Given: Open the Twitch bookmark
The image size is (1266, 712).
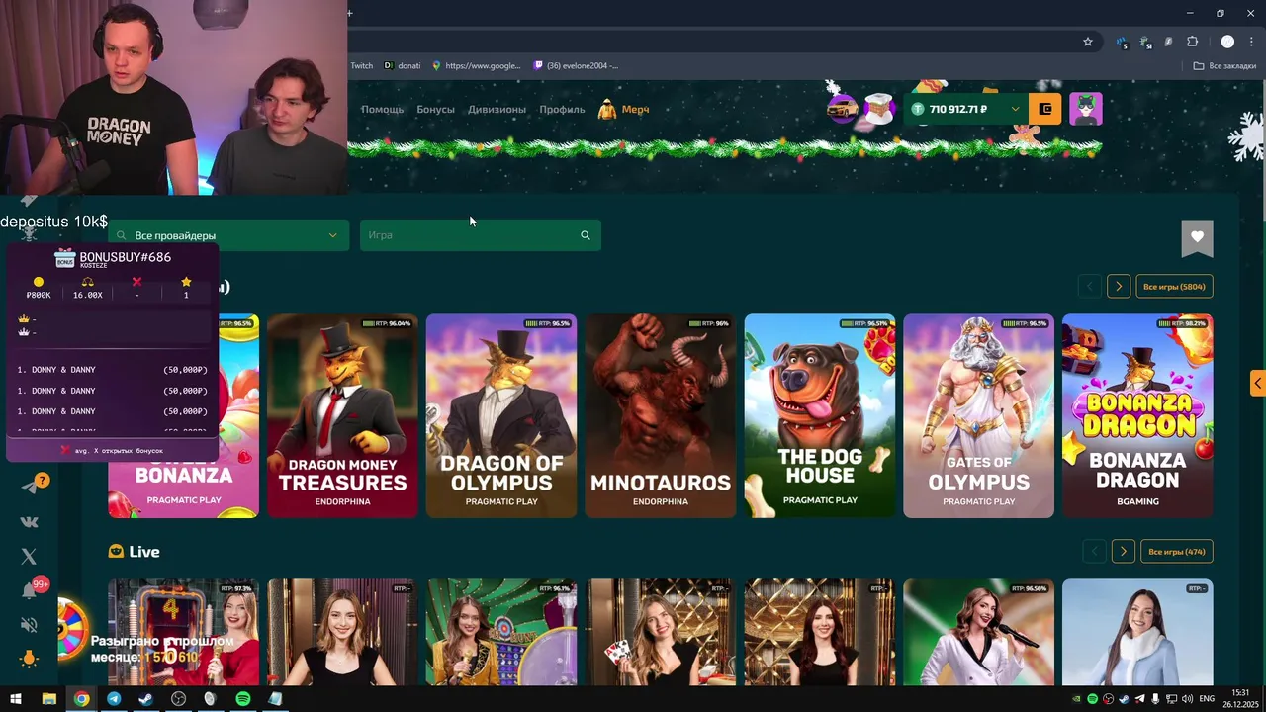Looking at the screenshot, I should click(361, 66).
